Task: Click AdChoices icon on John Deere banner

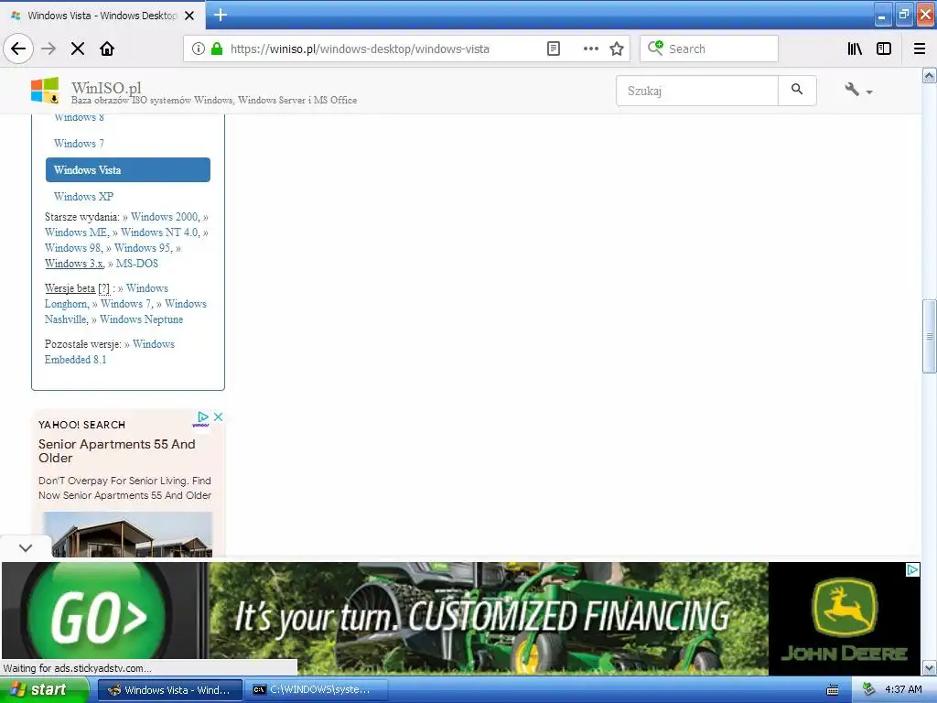Action: (912, 569)
